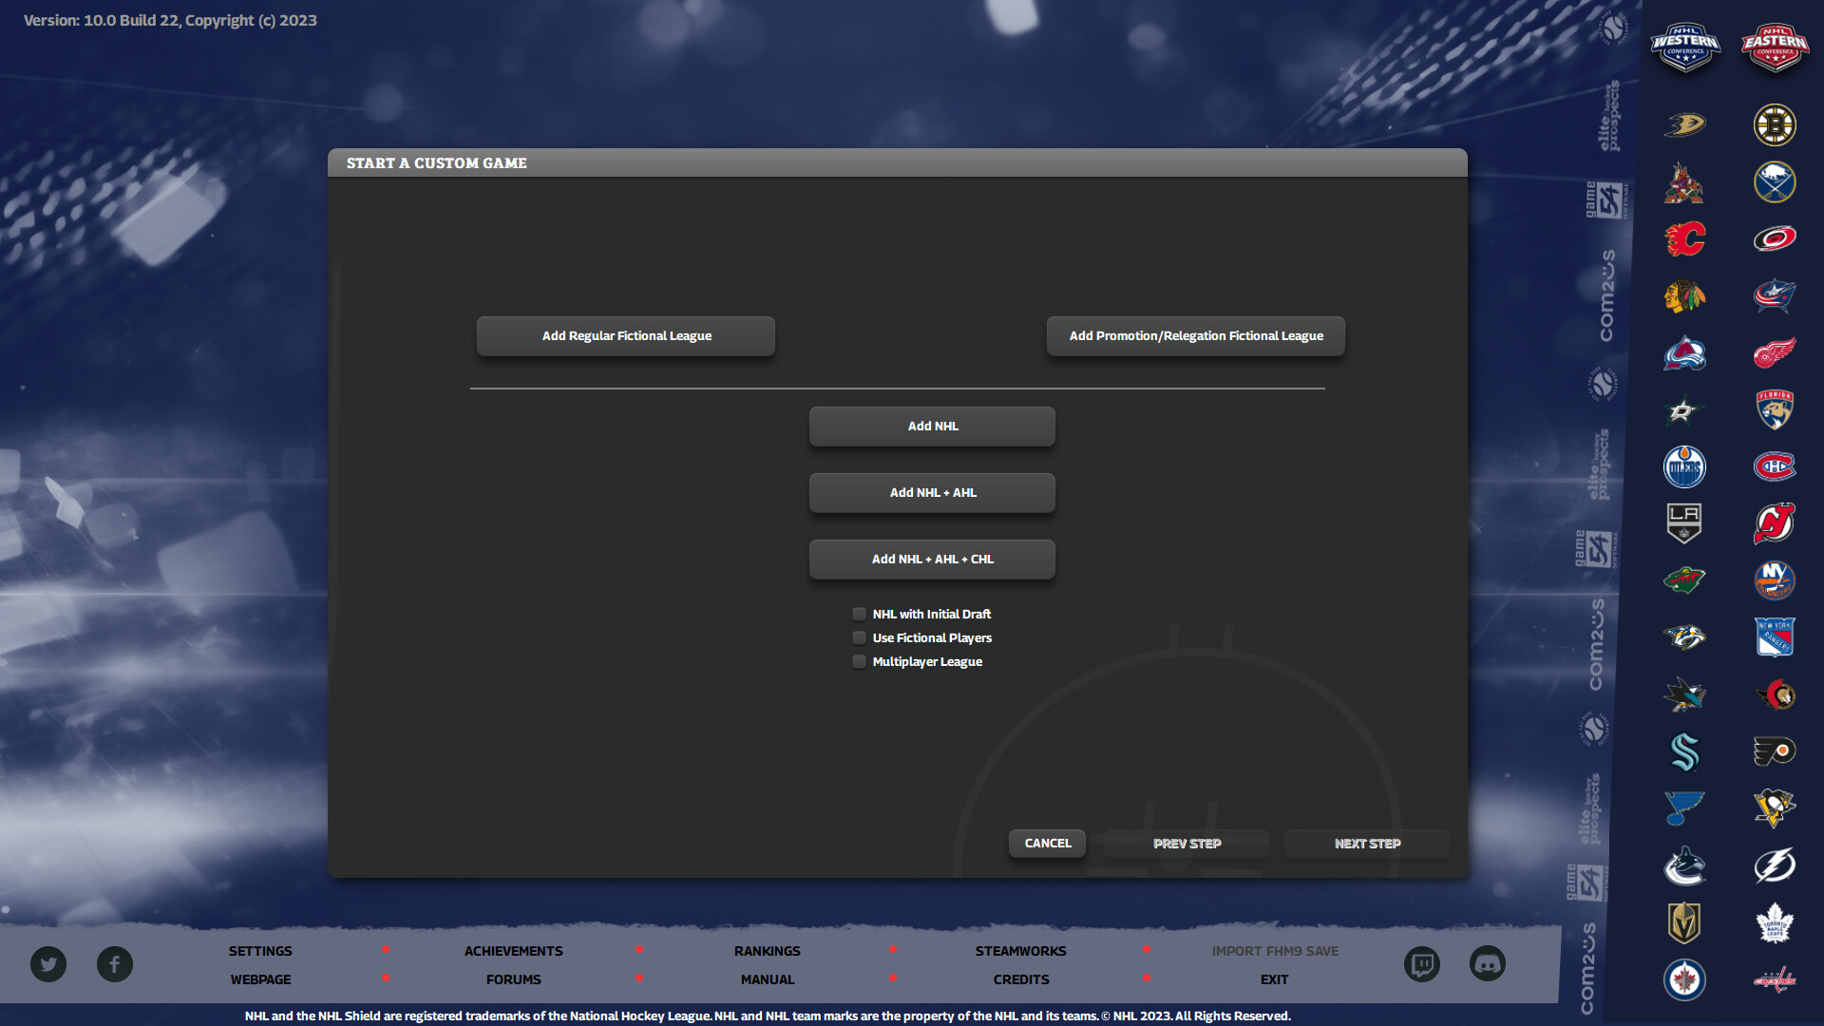This screenshot has width=1824, height=1026.
Task: Click the Discord icon
Action: [1488, 963]
